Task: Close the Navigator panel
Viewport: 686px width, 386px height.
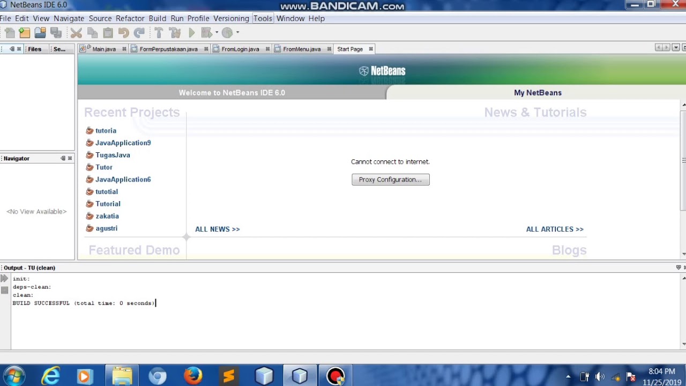Action: click(x=70, y=158)
